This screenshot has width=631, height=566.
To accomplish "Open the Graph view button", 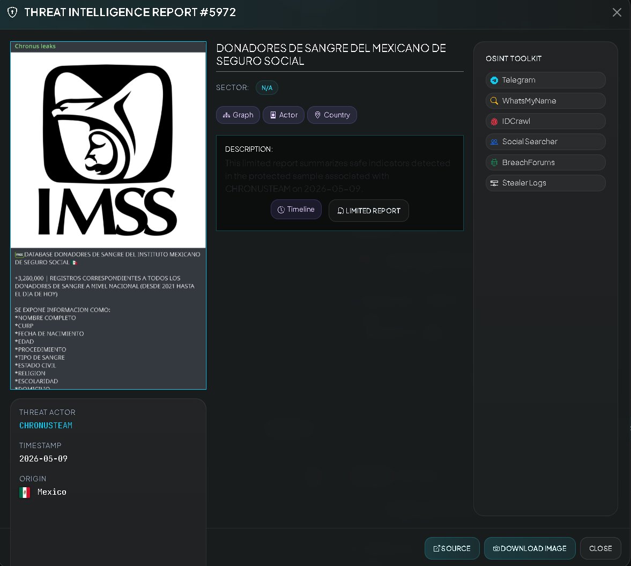I will 238,115.
